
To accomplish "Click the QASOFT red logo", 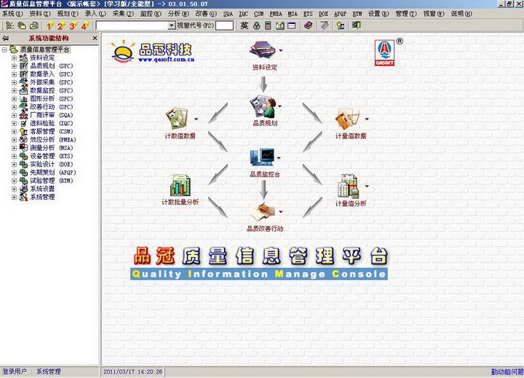I will click(384, 52).
